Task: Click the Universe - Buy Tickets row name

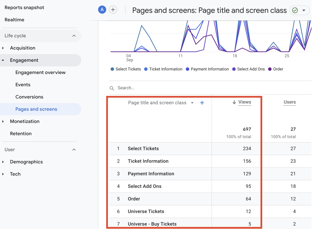Action: (152, 224)
